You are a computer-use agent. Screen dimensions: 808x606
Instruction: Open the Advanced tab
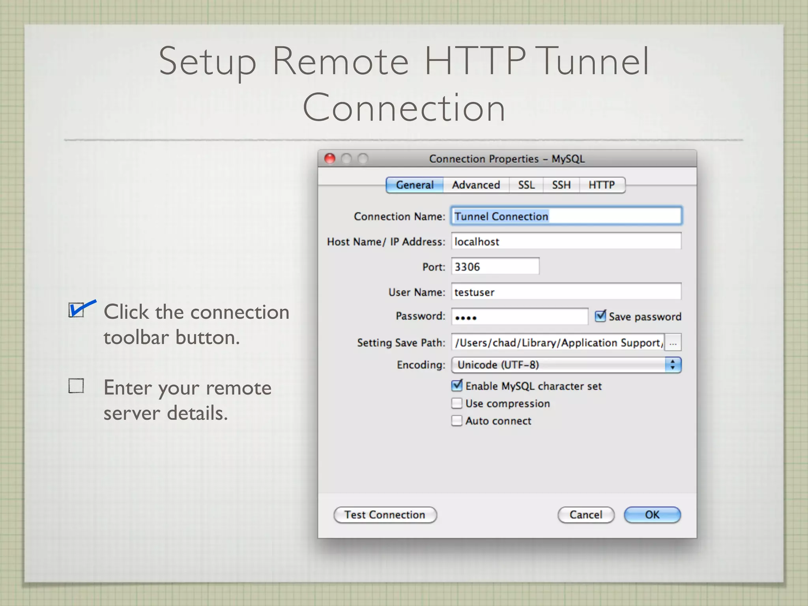pyautogui.click(x=476, y=185)
